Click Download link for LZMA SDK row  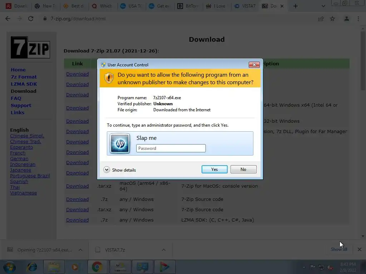(77, 220)
